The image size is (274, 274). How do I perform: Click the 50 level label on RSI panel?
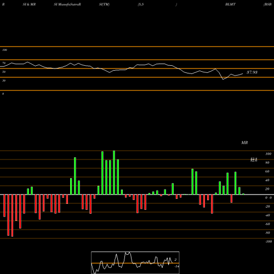point(4,72)
